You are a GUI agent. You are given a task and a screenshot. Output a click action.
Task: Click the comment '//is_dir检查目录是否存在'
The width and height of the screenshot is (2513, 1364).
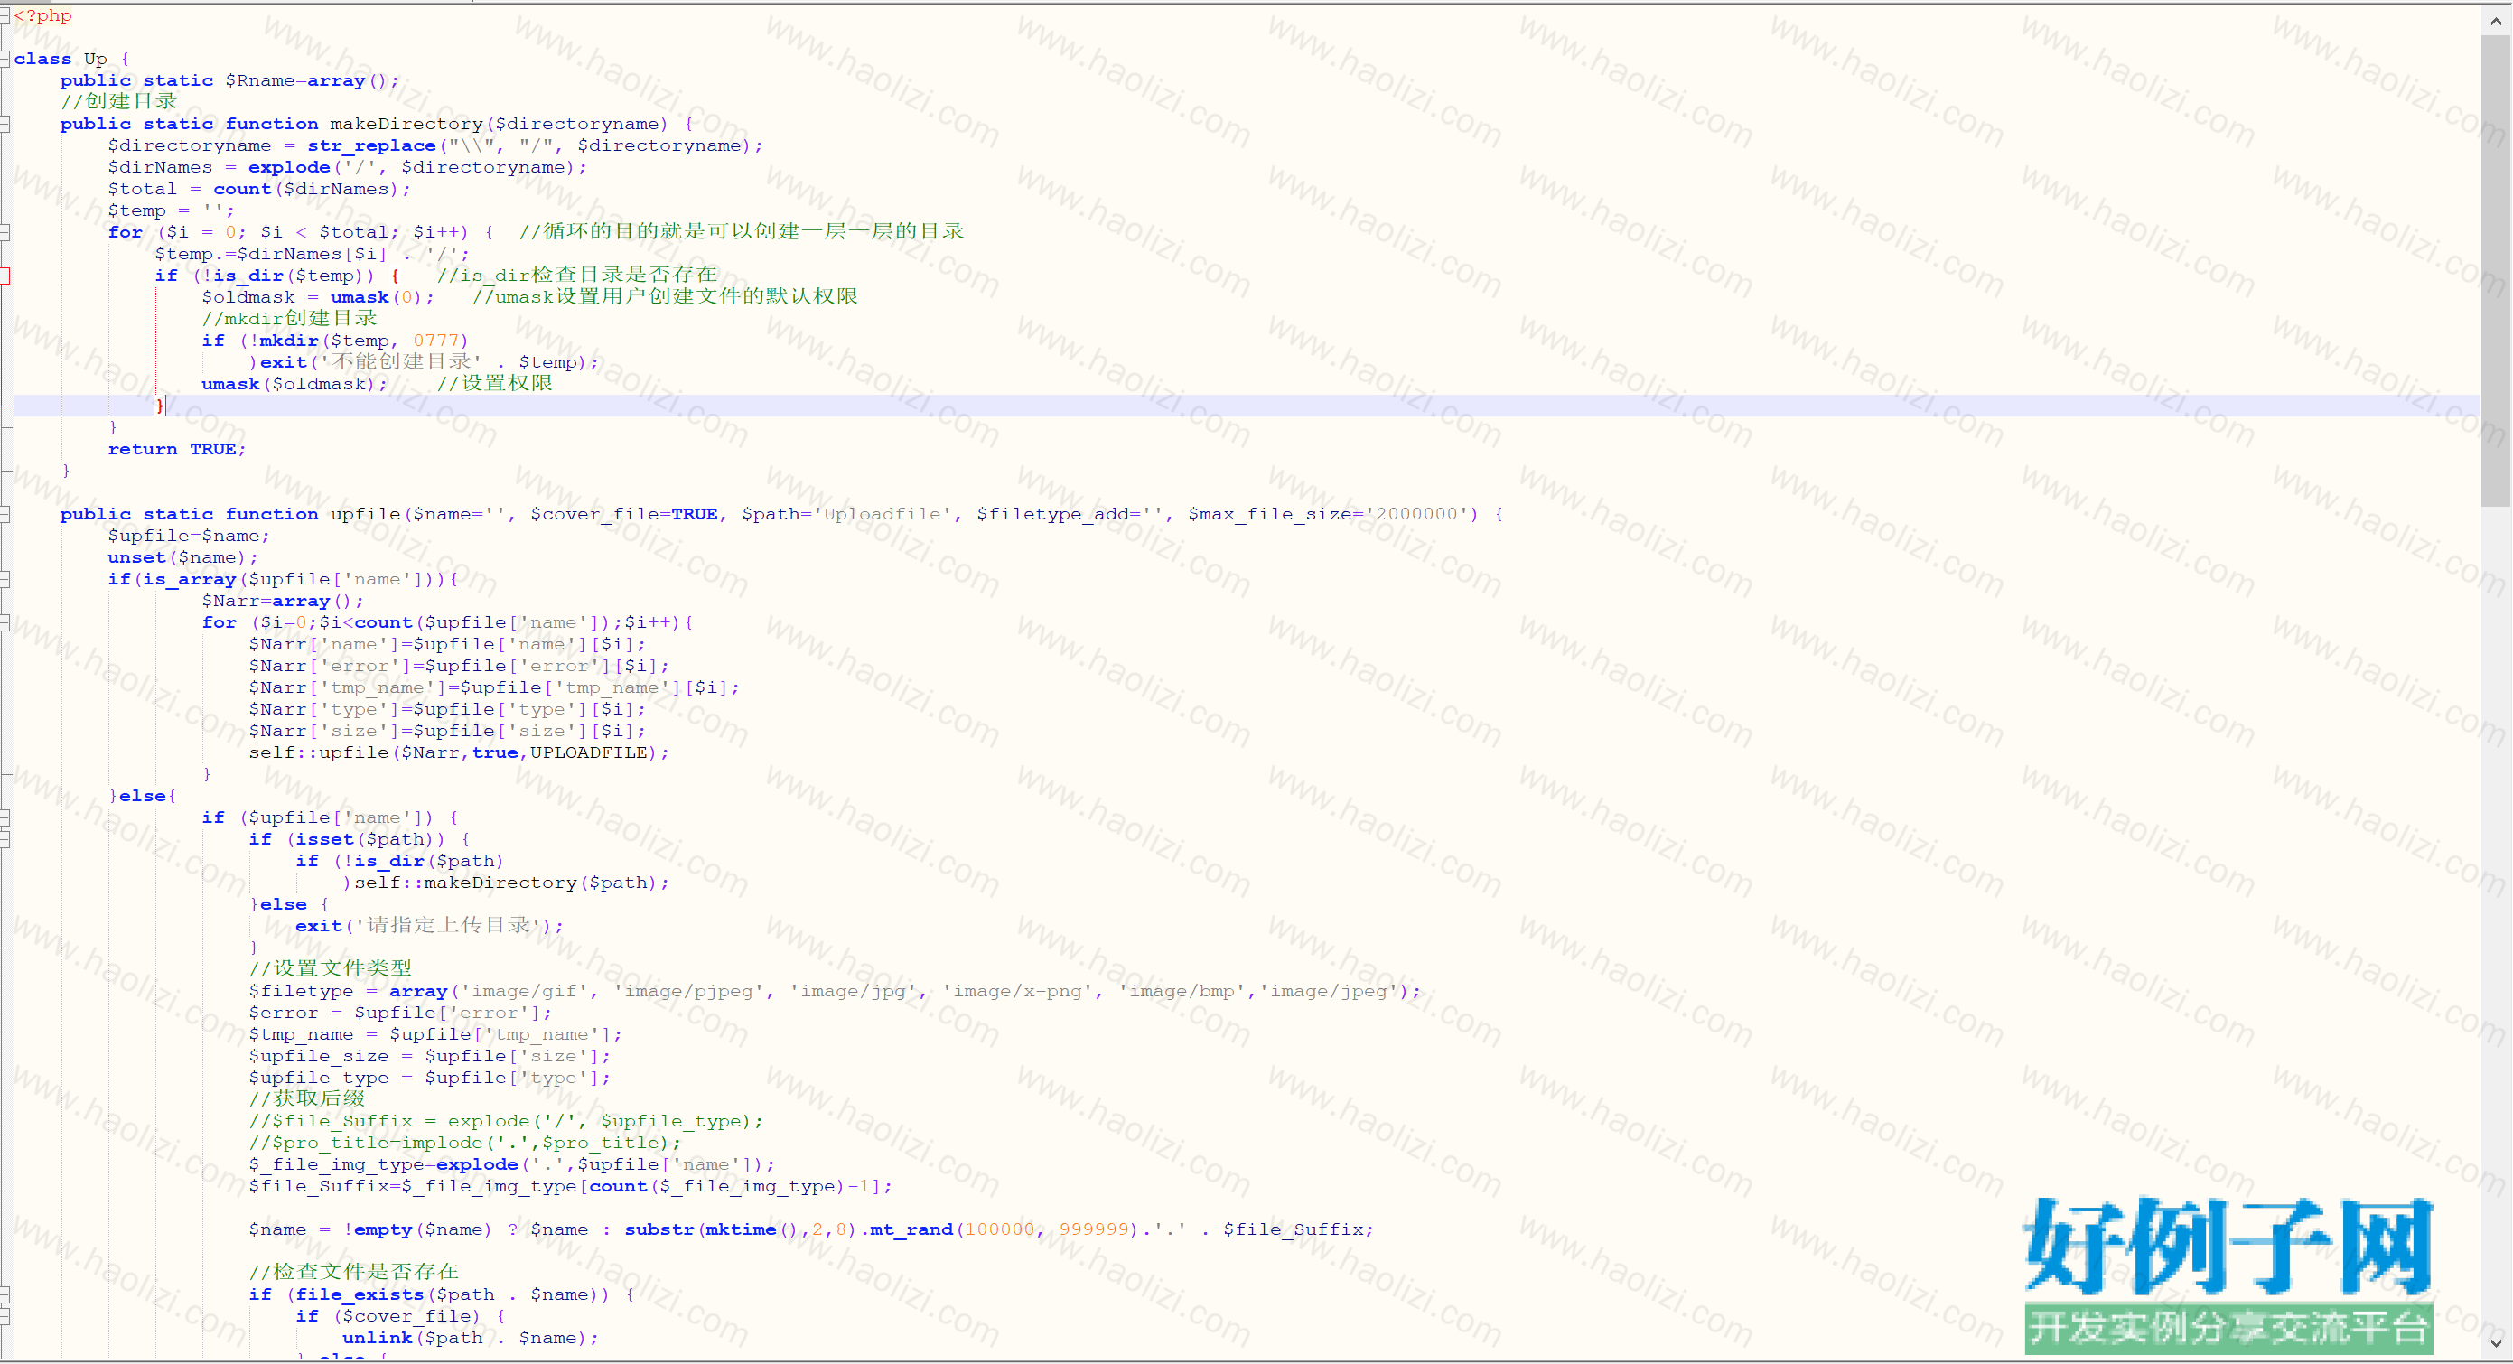tap(576, 276)
